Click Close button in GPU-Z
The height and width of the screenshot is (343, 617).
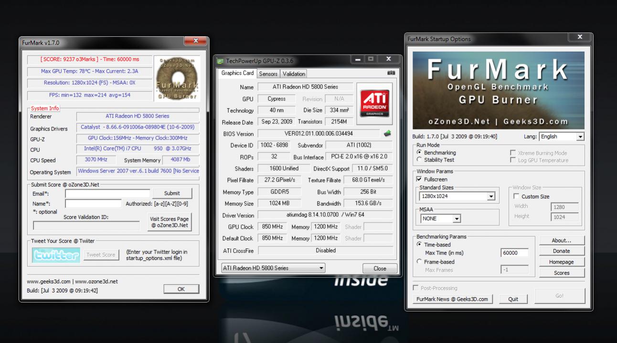point(380,268)
